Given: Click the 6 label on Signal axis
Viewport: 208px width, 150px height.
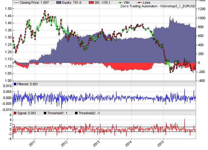Looking at the screenshot, I should click(x=10, y=115).
